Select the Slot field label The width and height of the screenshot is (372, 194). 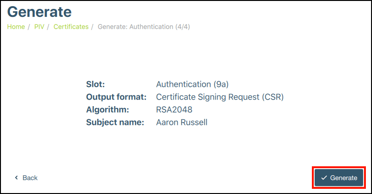[95, 85]
